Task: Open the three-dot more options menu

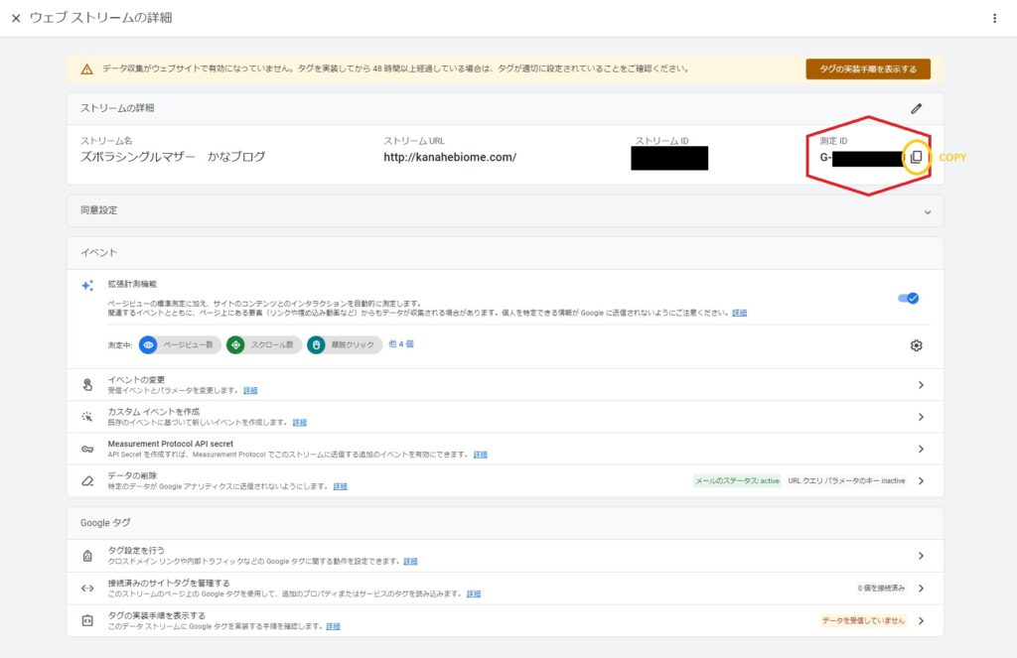Action: pyautogui.click(x=994, y=19)
